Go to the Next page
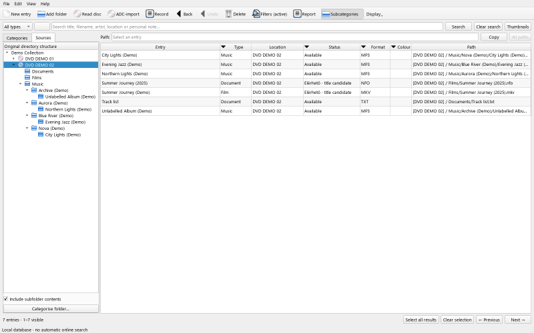 pyautogui.click(x=518, y=320)
